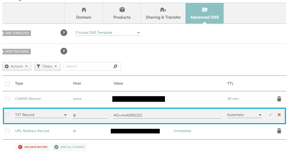Open the Filters dropdown button

pos(47,66)
